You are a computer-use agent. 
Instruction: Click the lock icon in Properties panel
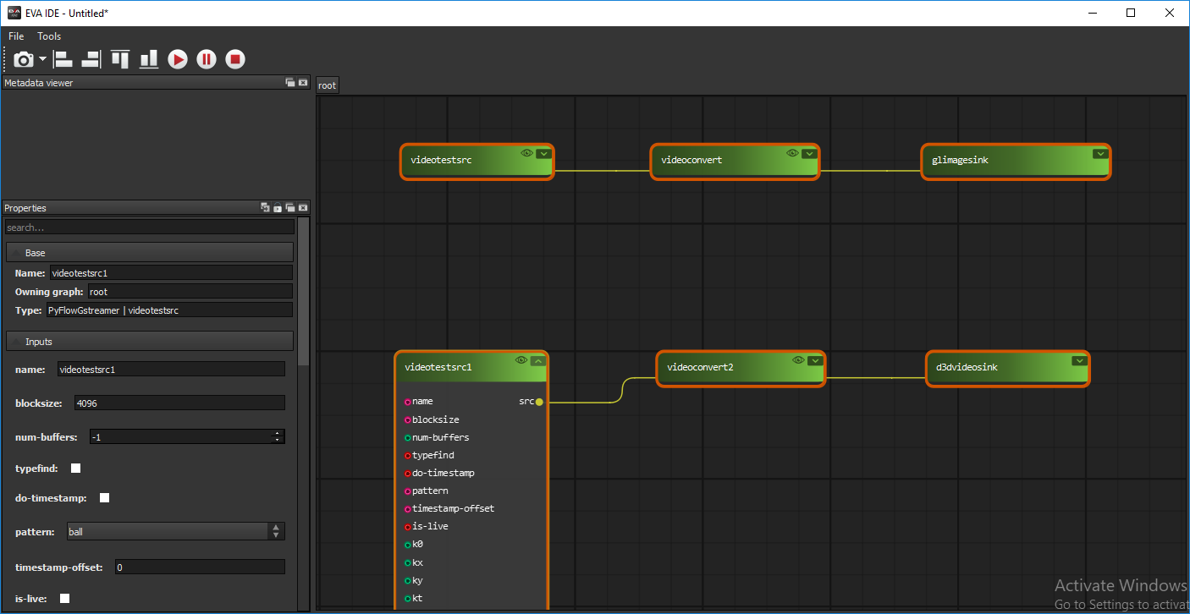(x=278, y=208)
